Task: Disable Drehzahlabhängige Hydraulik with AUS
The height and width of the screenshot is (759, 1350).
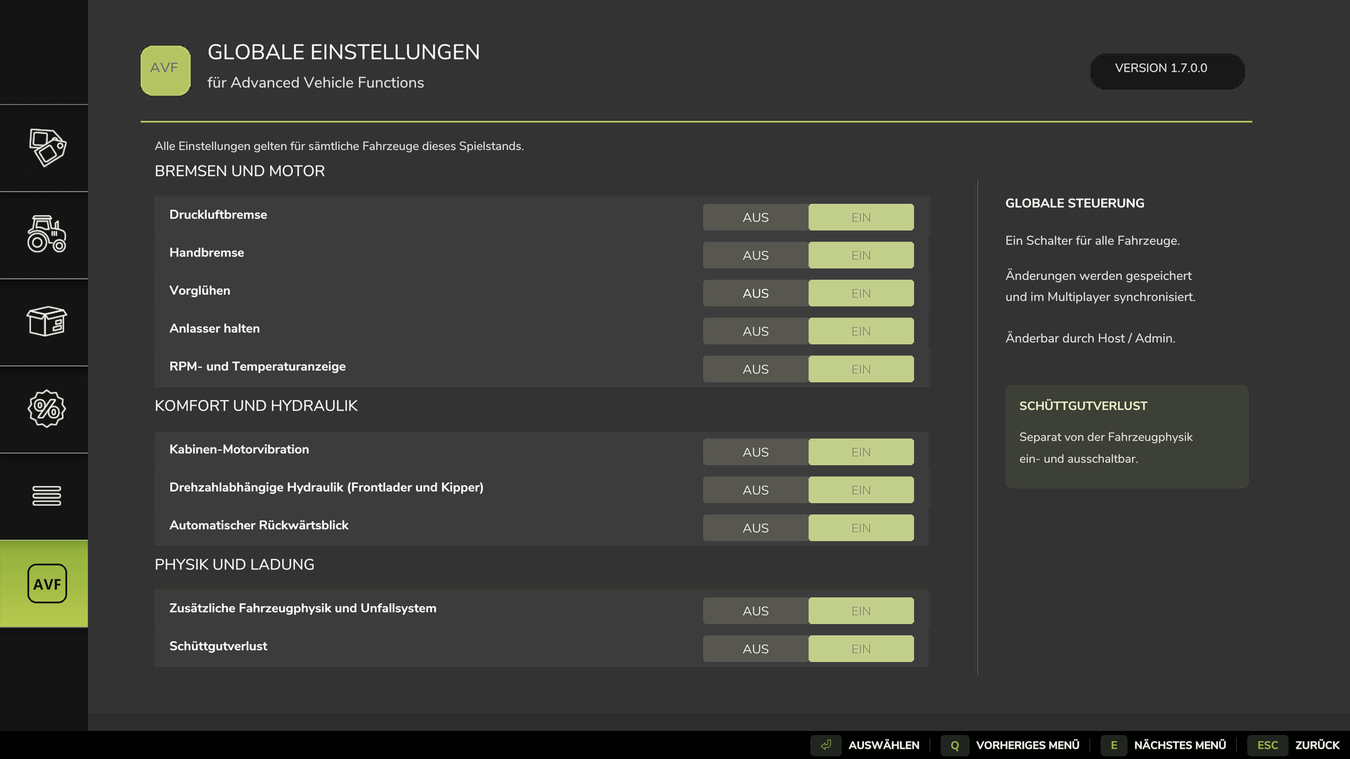Action: coord(756,490)
